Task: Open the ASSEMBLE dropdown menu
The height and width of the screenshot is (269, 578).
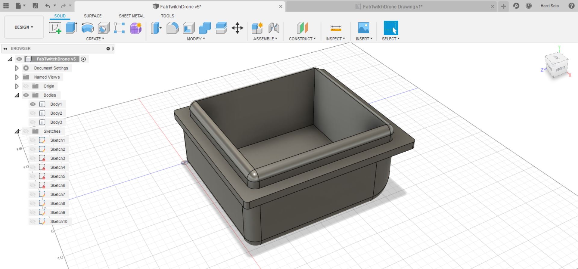Action: [265, 39]
